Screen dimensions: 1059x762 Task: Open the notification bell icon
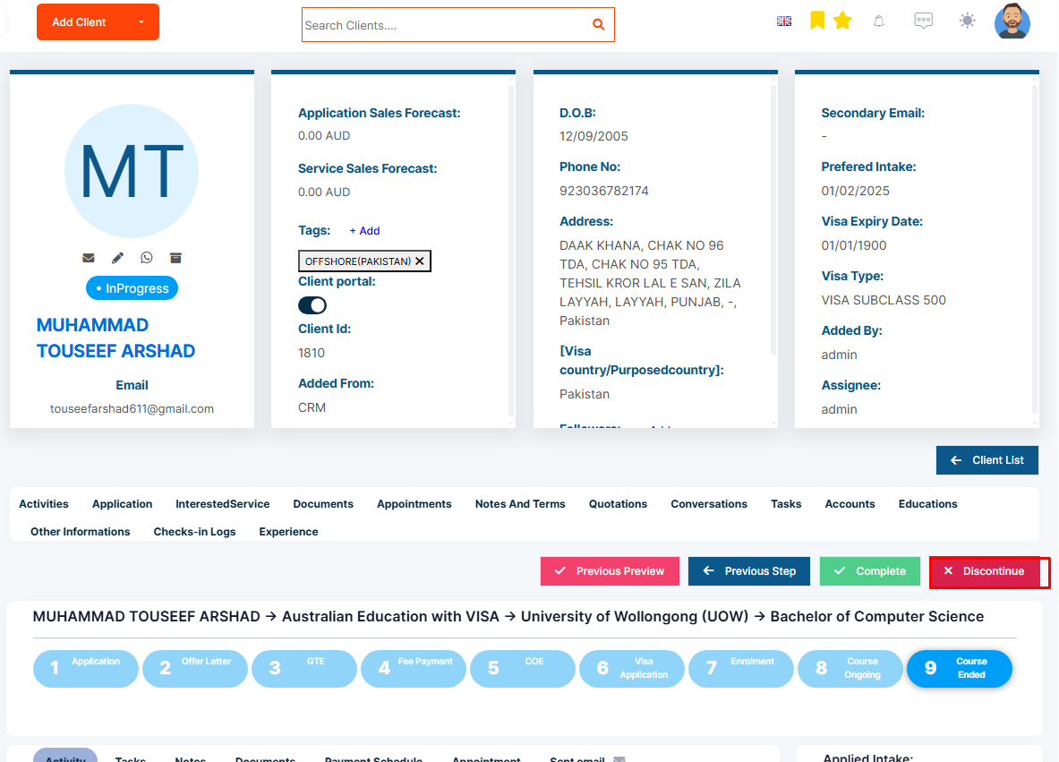879,21
